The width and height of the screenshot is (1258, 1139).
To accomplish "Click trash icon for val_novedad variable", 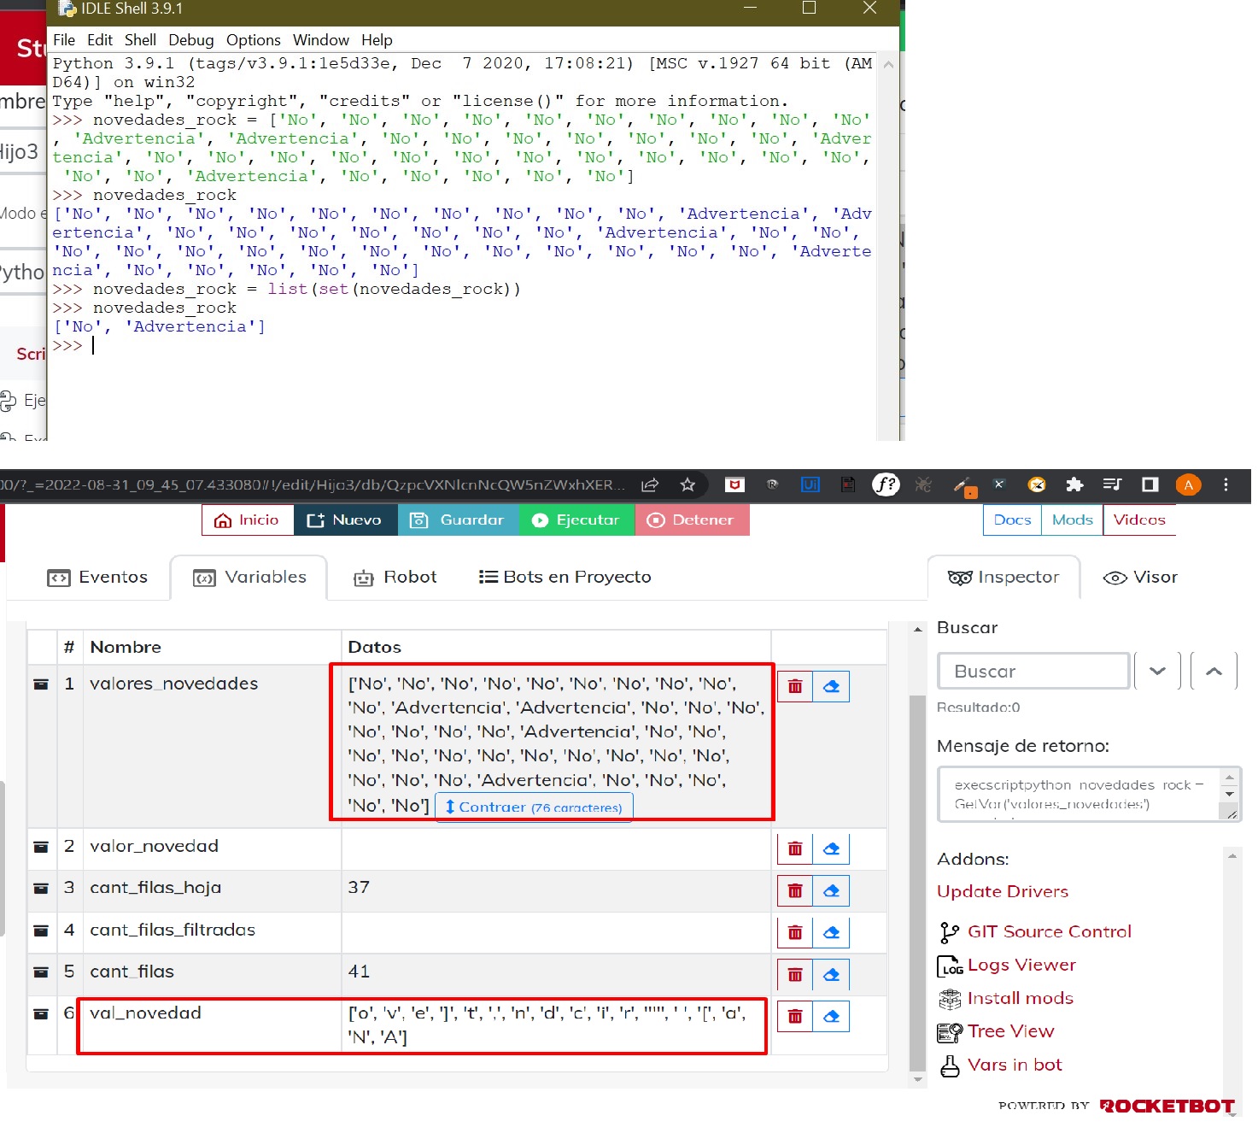I will (794, 1017).
